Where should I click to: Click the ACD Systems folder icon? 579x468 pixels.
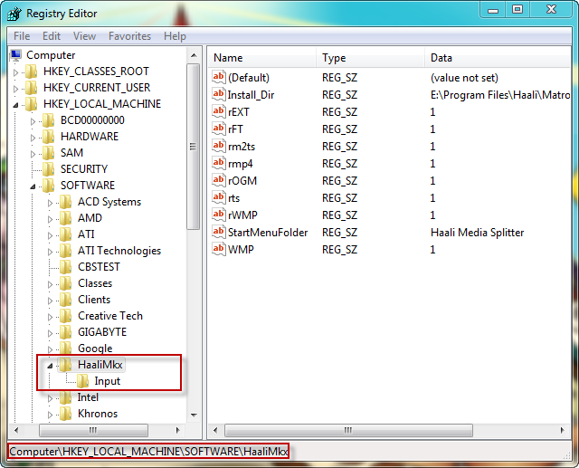coord(66,202)
